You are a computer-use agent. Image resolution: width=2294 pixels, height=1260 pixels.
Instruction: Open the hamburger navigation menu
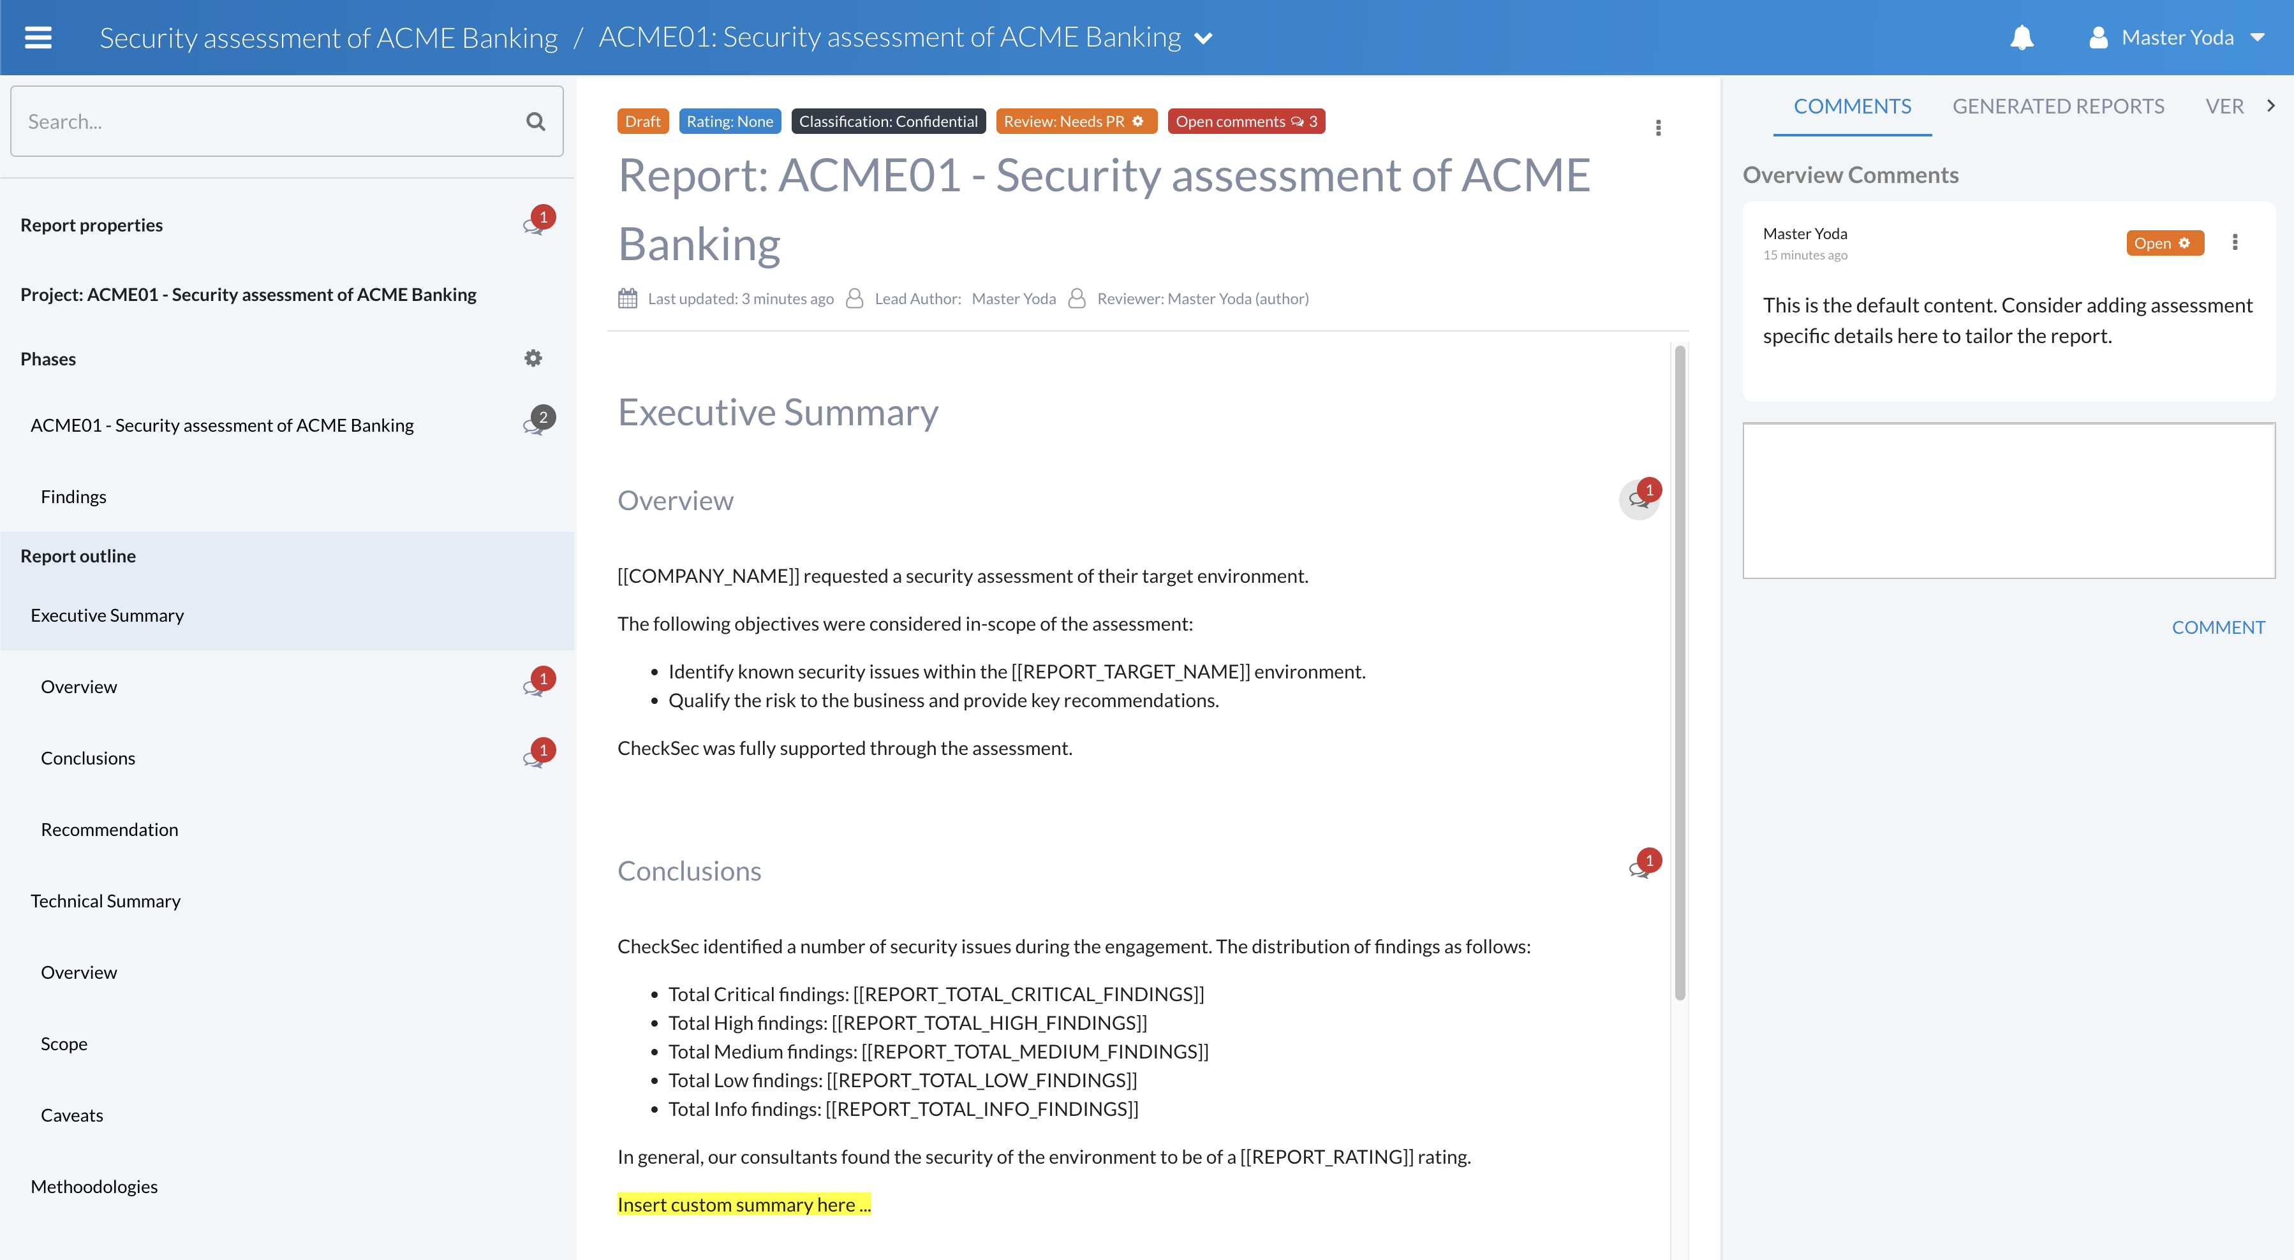click(x=38, y=38)
